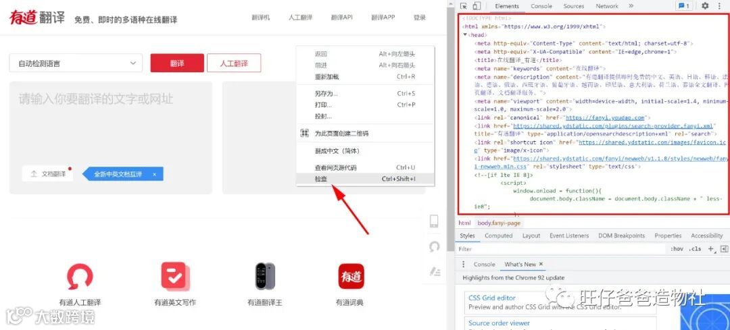Open the Source order viewer link
This screenshot has height=330, width=730.
[499, 323]
